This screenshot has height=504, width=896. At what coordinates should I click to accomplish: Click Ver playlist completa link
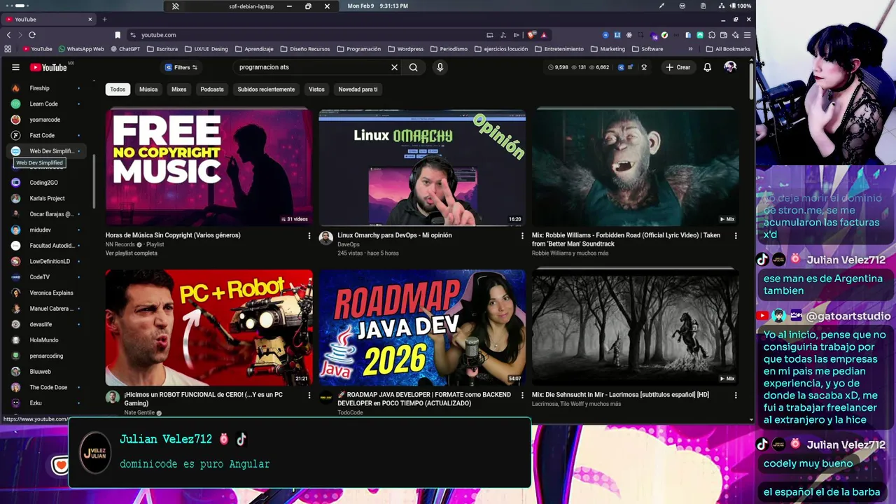pos(132,253)
